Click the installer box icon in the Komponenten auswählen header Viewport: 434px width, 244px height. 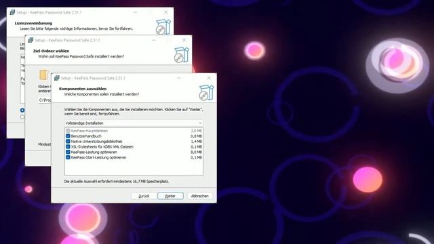click(x=206, y=92)
